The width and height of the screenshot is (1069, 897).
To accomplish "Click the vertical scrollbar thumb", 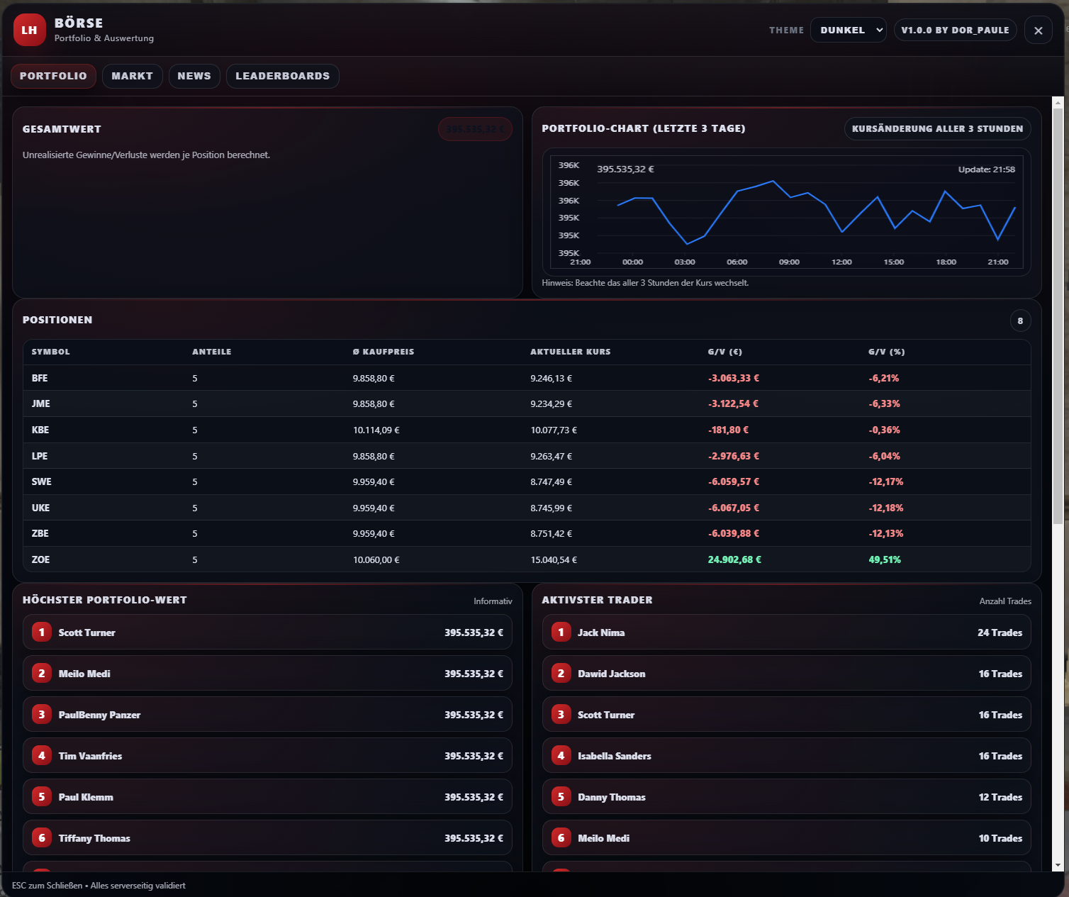I will 1058,316.
